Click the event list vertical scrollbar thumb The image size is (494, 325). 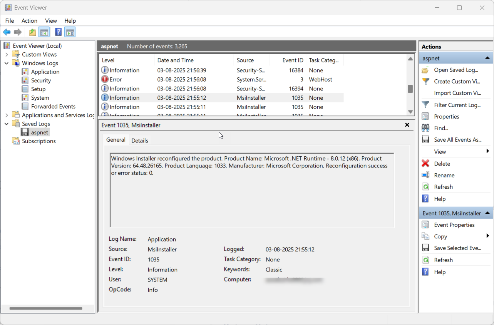tap(410, 89)
